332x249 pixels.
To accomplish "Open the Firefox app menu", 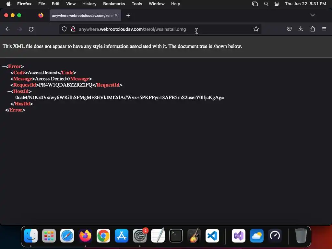I will pos(24,4).
